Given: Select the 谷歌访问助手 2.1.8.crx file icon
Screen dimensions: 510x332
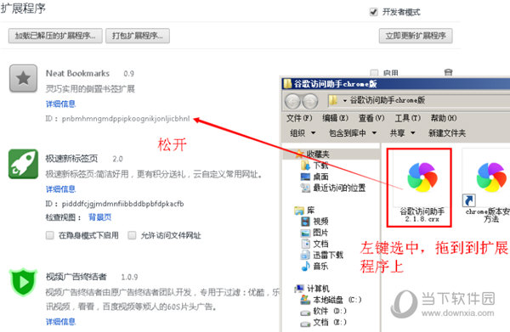Looking at the screenshot, I should point(422,177).
